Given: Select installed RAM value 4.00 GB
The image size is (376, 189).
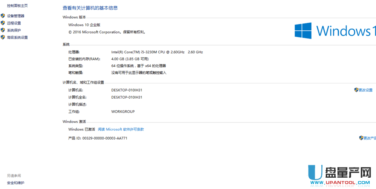Looking at the screenshot, I should tap(130, 59).
